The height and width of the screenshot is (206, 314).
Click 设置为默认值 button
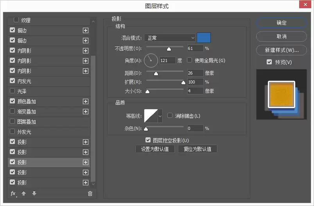155,149
